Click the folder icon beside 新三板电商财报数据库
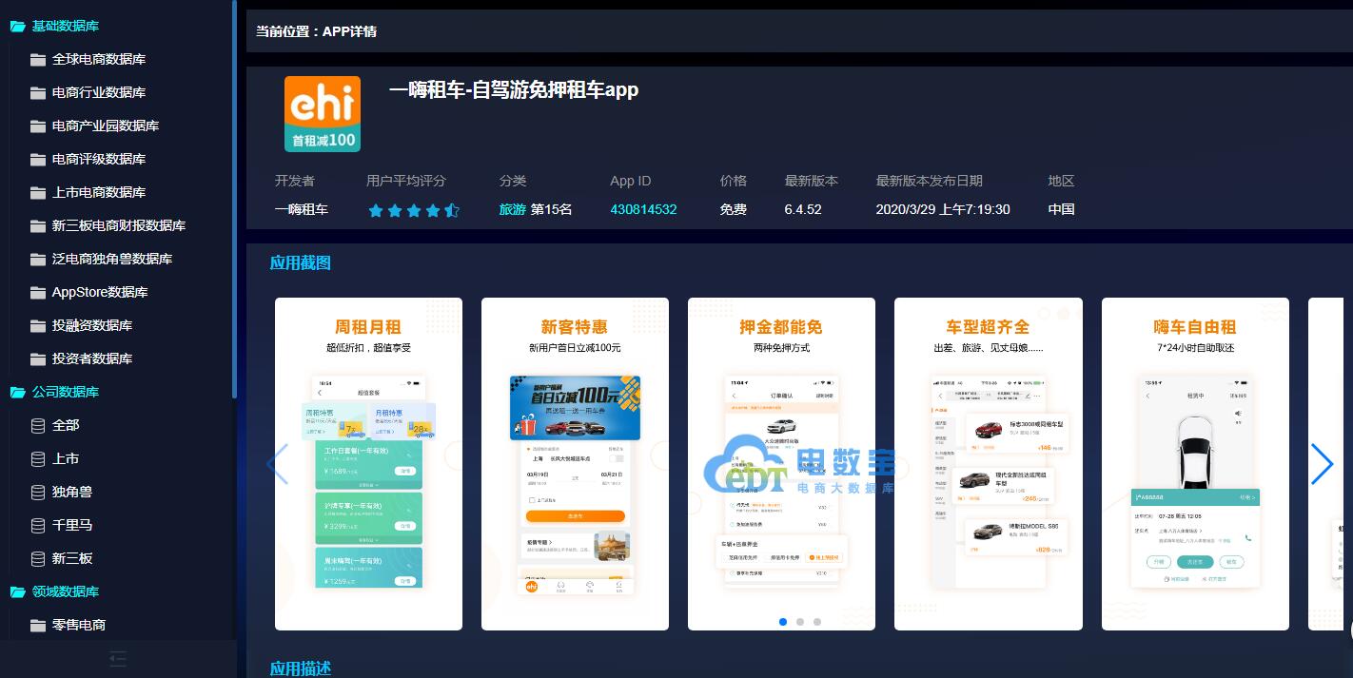The height and width of the screenshot is (678, 1353). (x=38, y=226)
